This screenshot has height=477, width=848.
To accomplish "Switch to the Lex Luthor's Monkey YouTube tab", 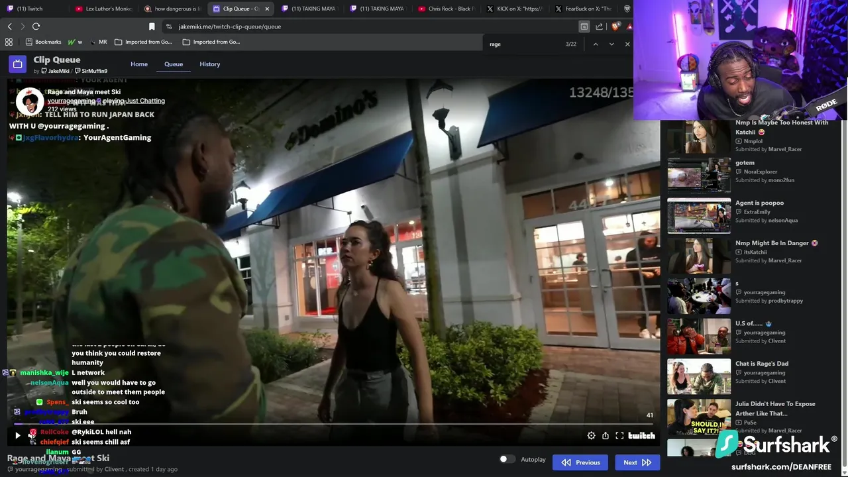I will pos(103,9).
